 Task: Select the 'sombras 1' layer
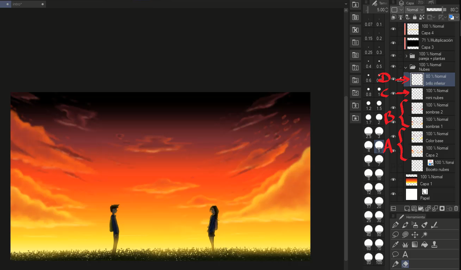[x=429, y=123]
